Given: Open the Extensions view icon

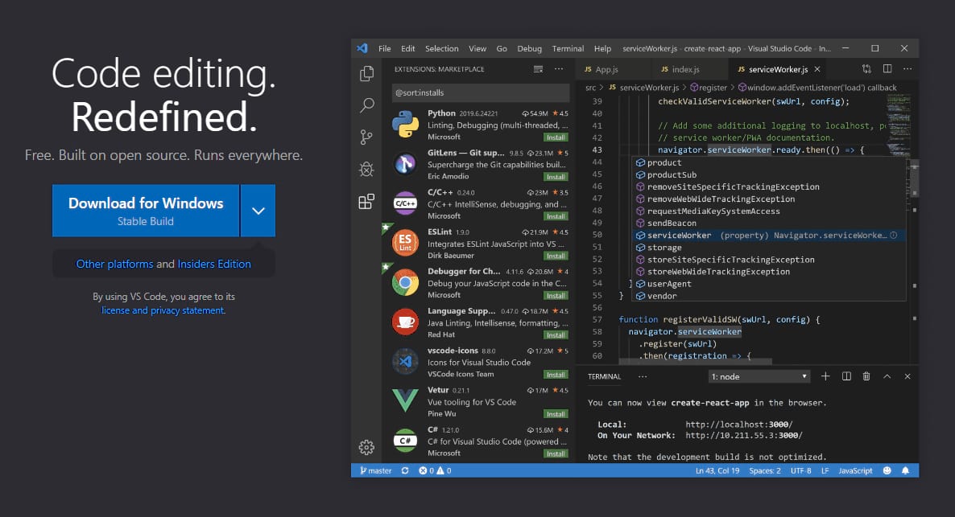Looking at the screenshot, I should tap(366, 202).
